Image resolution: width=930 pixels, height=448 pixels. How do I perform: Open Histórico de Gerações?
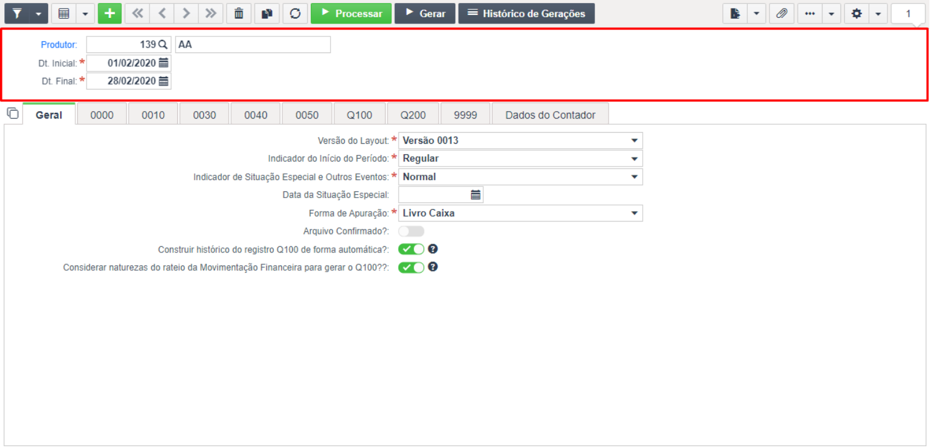click(526, 14)
